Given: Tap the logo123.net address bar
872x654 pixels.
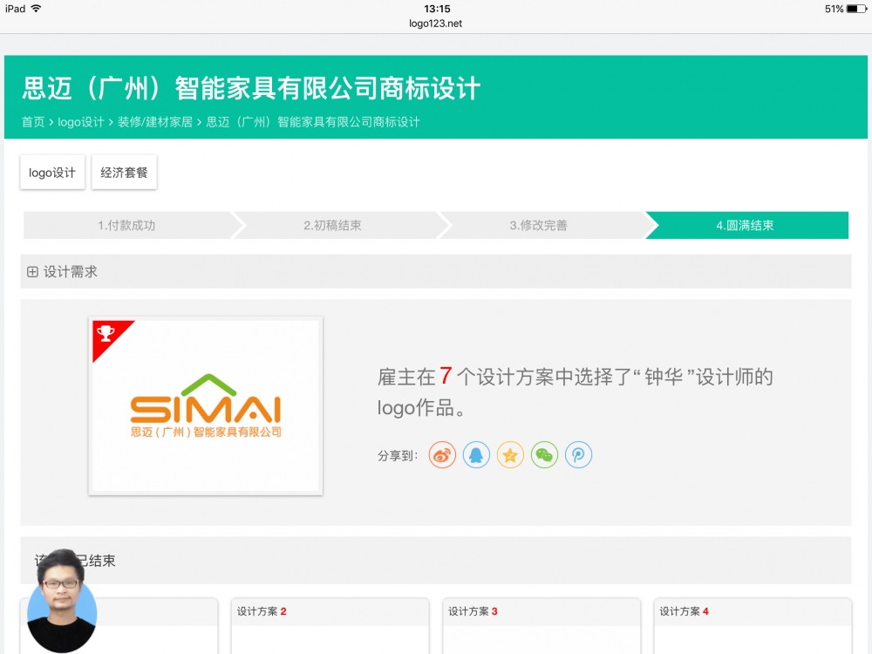Looking at the screenshot, I should tap(435, 24).
